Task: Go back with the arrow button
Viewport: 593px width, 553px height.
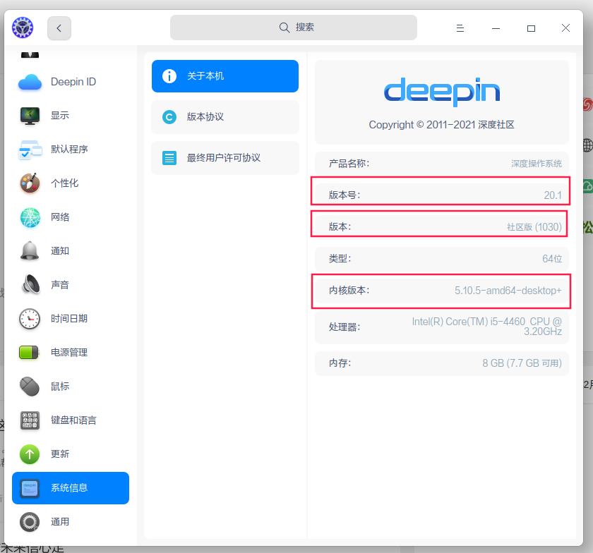Action: pos(59,28)
